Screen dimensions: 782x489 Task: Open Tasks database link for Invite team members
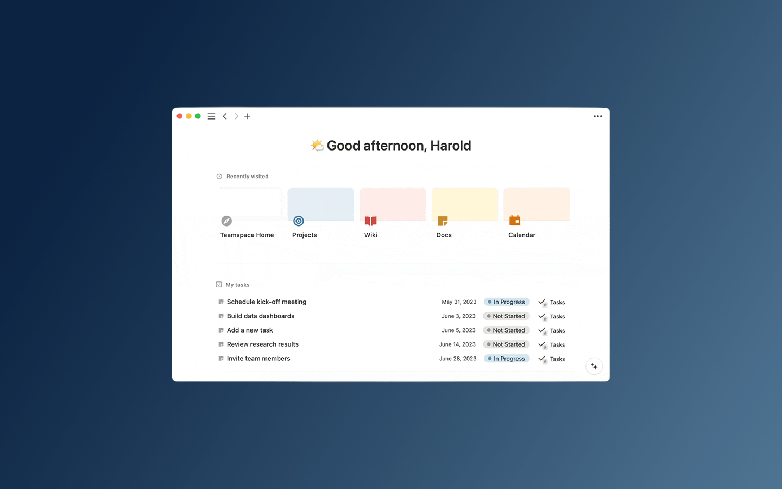pyautogui.click(x=557, y=359)
